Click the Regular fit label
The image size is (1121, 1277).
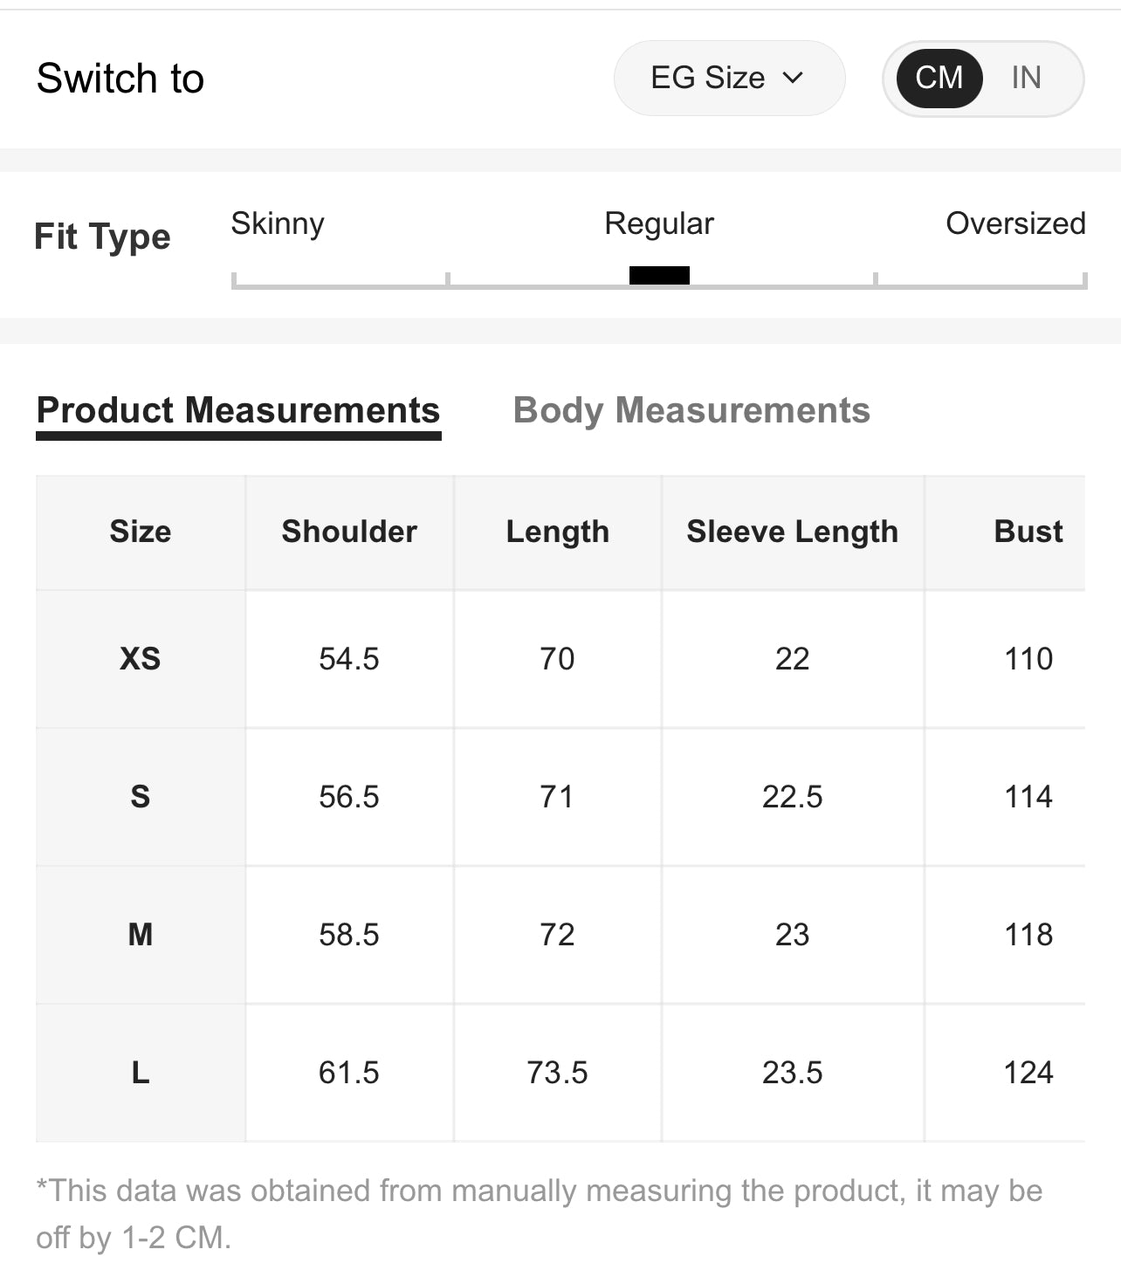(x=659, y=223)
